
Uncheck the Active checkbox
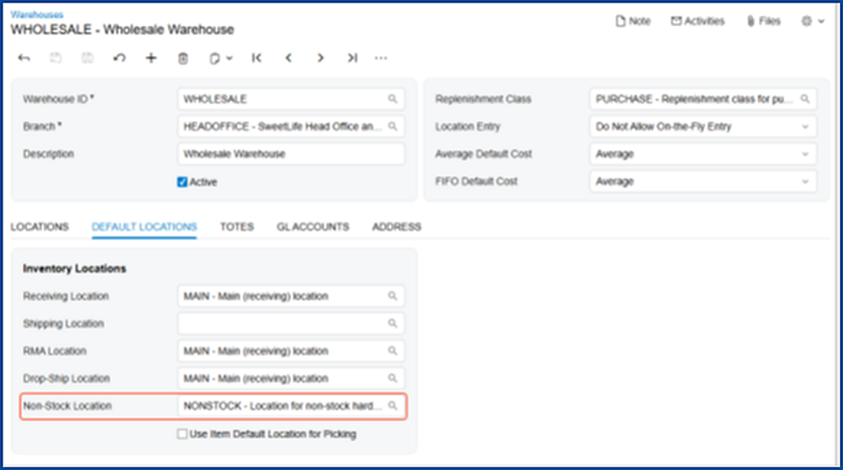pos(182,182)
